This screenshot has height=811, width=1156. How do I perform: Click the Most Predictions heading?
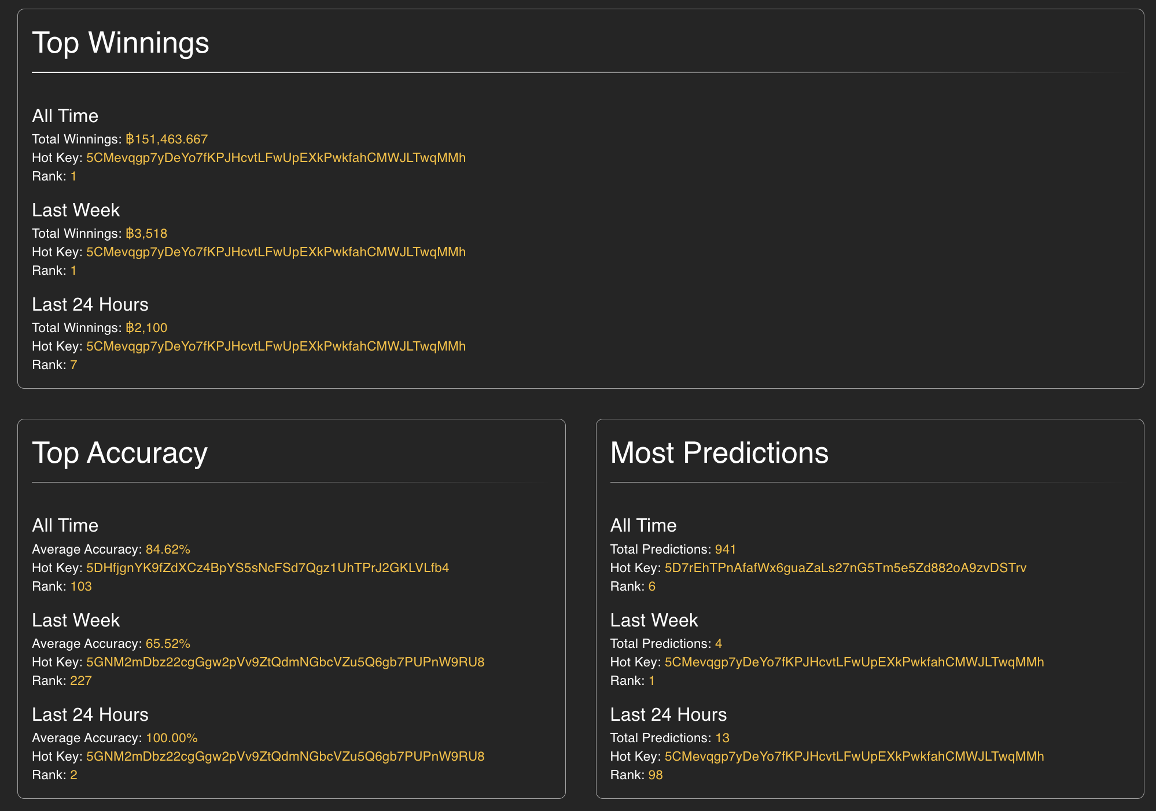(719, 453)
